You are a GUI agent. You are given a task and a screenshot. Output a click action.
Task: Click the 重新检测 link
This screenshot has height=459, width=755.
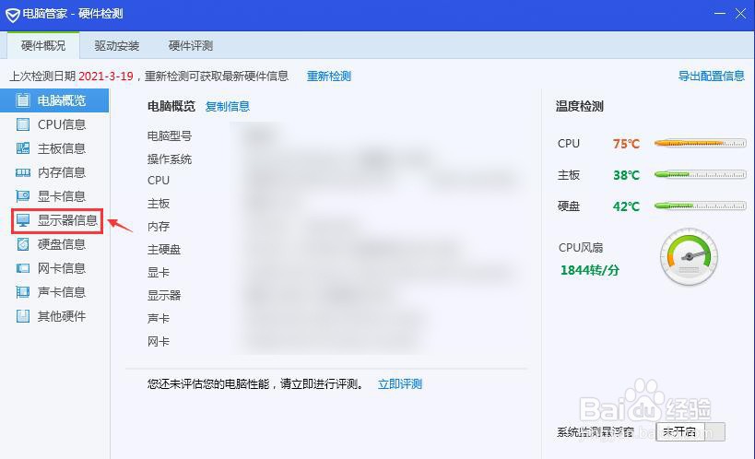[x=329, y=76]
